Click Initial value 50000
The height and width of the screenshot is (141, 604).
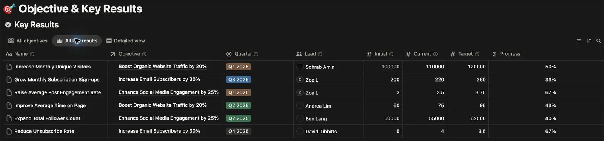[x=392, y=118]
